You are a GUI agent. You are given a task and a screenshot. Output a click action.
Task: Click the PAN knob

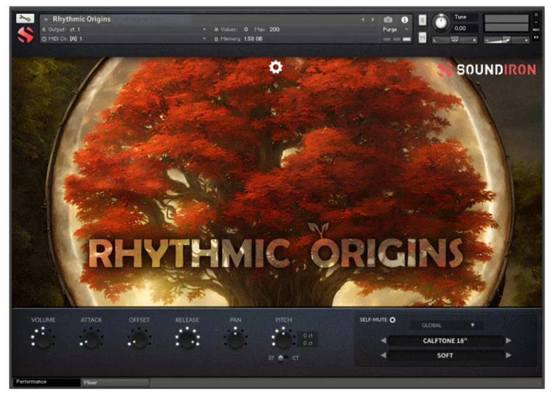(x=235, y=338)
